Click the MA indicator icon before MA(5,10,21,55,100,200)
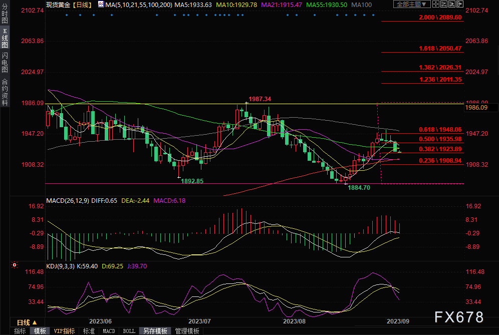The image size is (499, 335). pos(101,5)
